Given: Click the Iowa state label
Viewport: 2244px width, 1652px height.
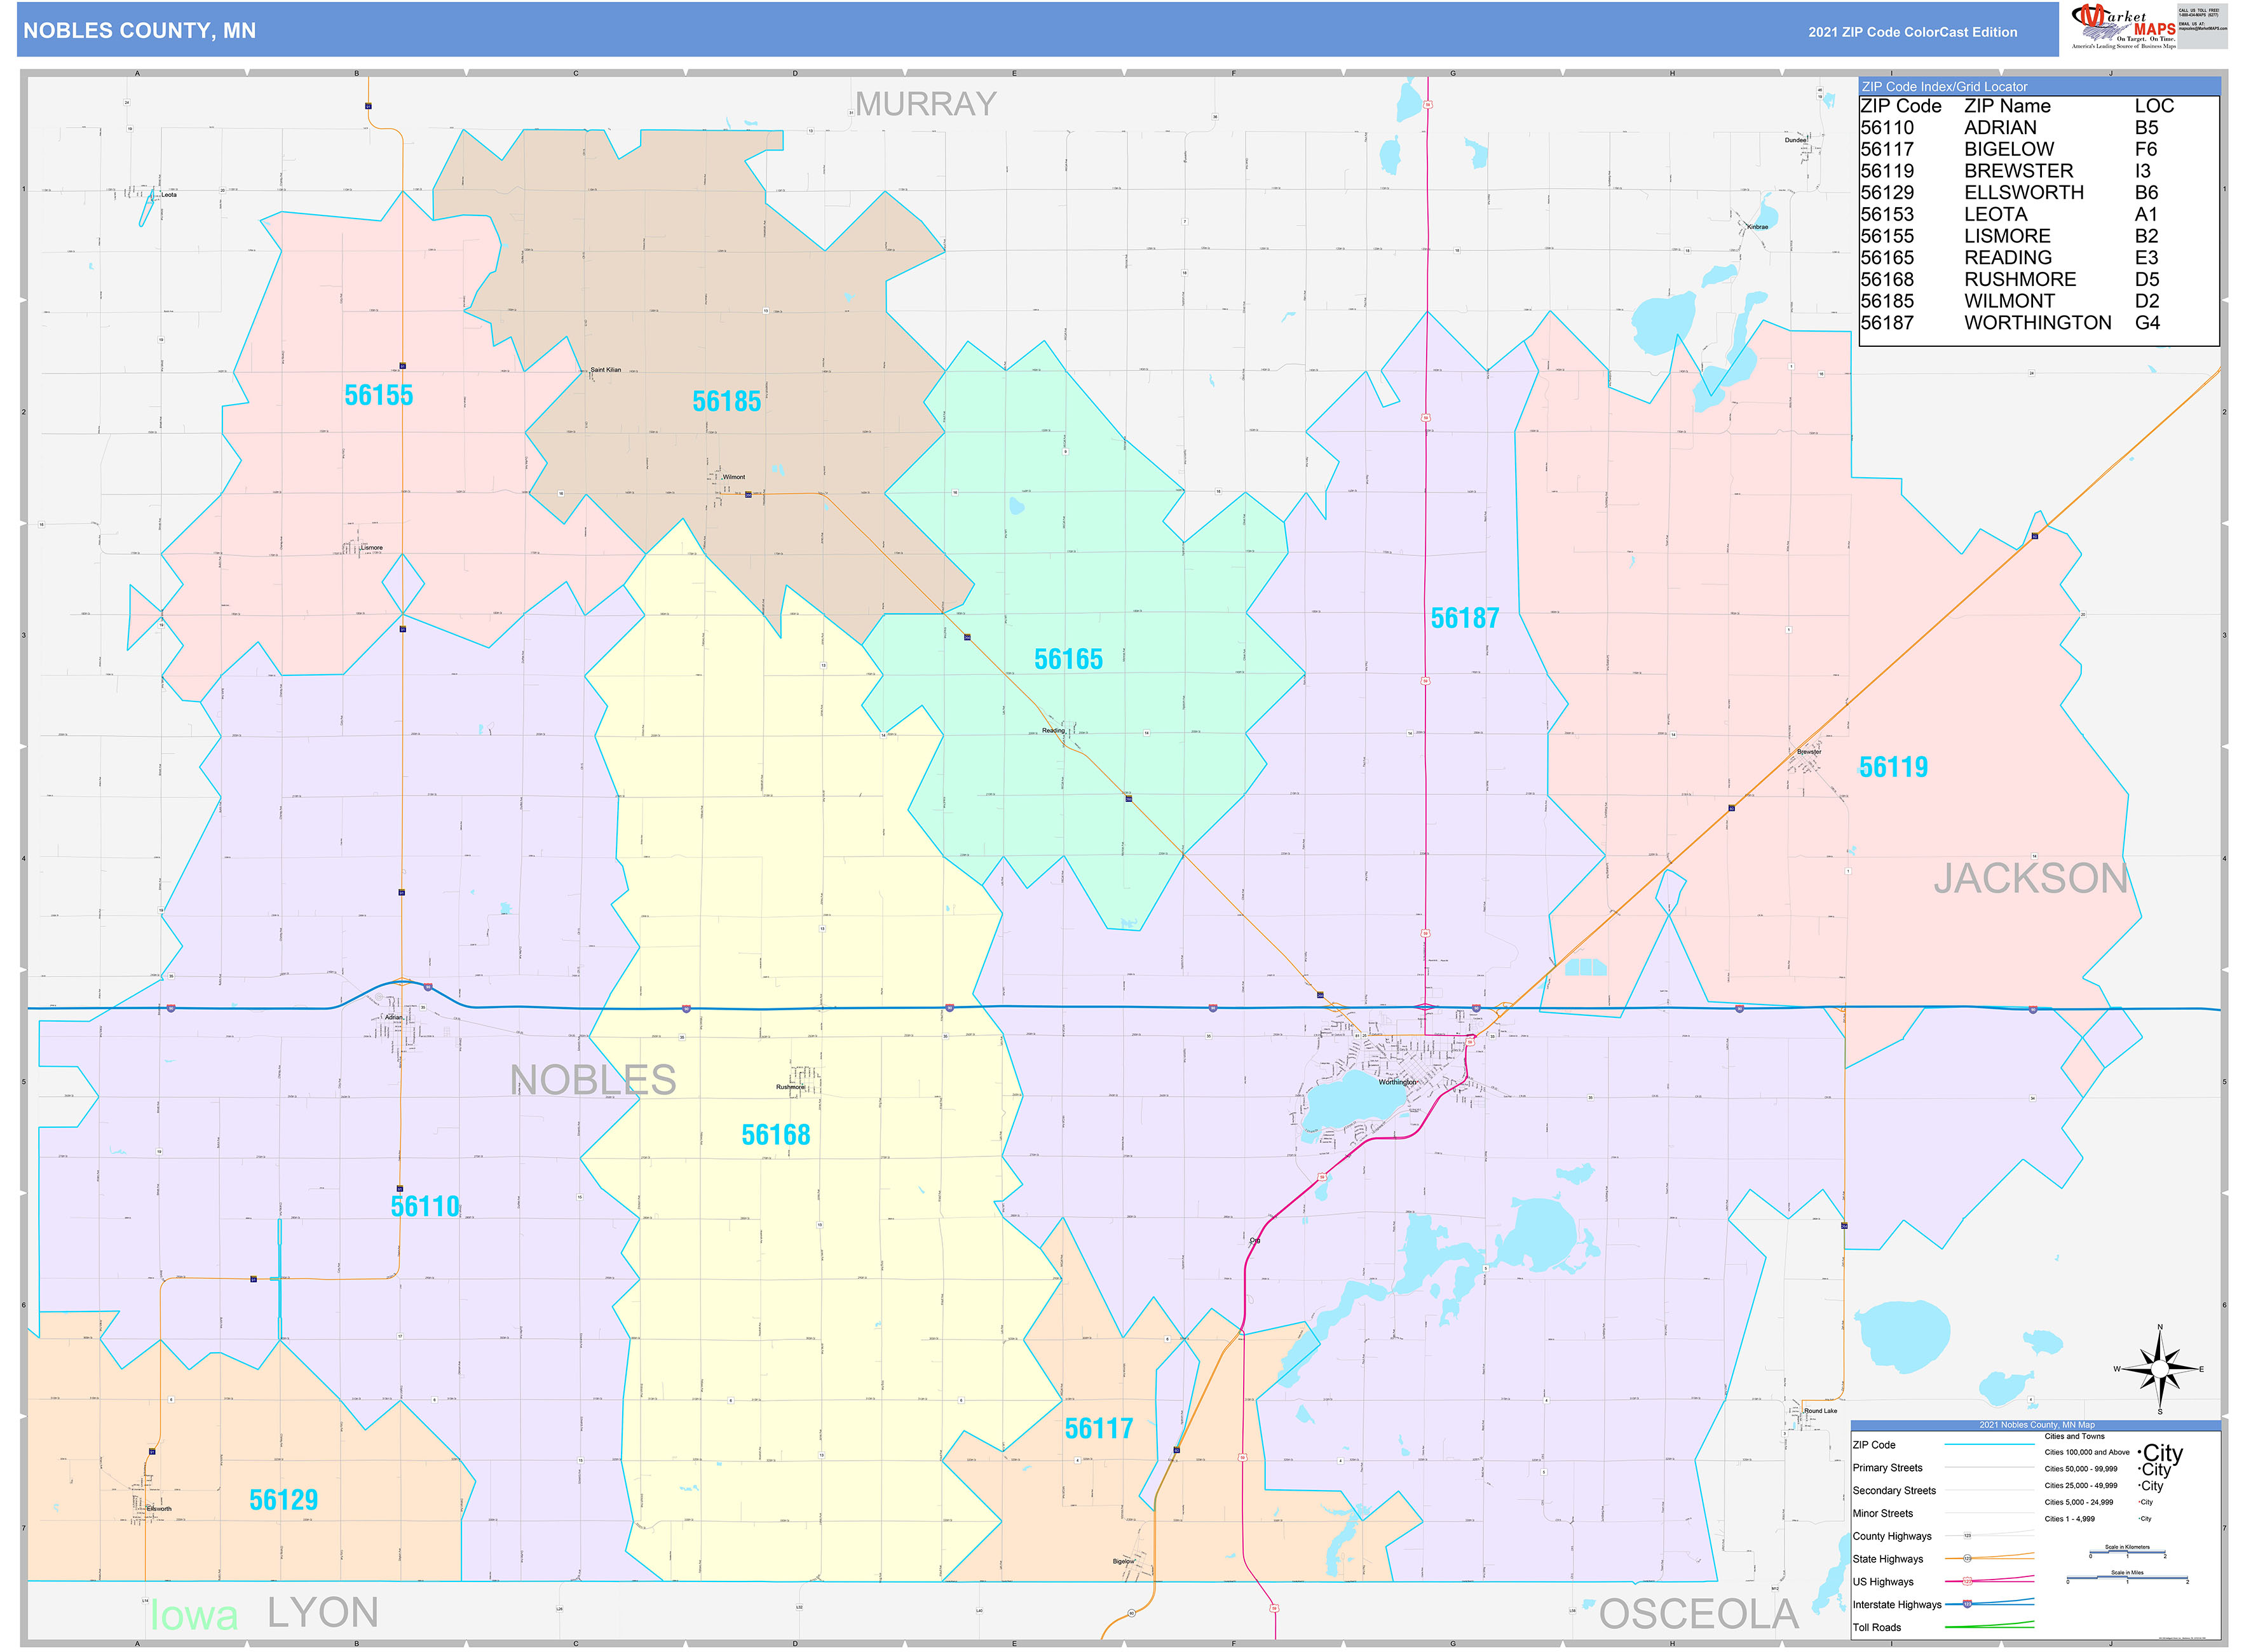Looking at the screenshot, I should (x=194, y=1615).
